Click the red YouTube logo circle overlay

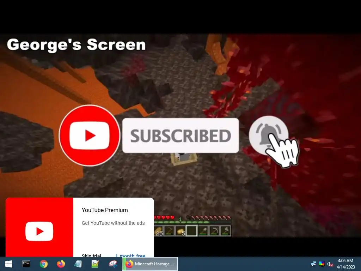89,135
